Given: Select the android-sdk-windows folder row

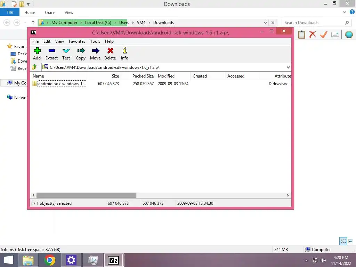Looking at the screenshot, I should 161,84.
